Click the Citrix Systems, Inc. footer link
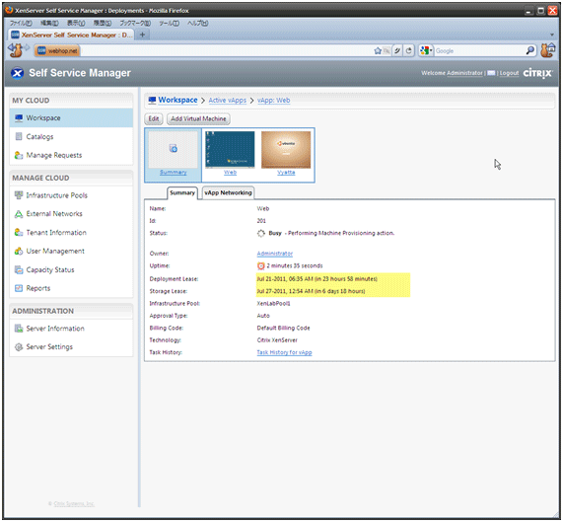The height and width of the screenshot is (522, 563). click(x=74, y=503)
